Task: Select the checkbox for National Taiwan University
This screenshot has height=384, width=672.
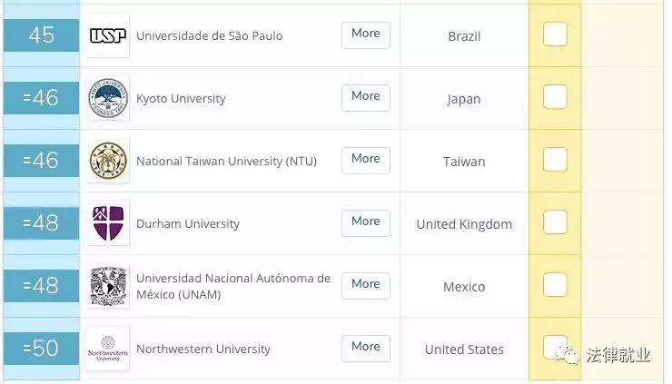Action: (555, 160)
